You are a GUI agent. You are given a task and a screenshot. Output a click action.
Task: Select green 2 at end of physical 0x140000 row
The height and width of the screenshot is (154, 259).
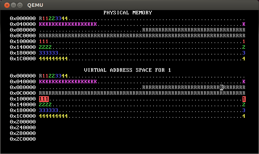point(244,47)
